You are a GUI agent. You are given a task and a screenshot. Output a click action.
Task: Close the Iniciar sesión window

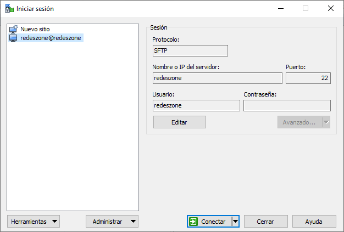point(331,9)
